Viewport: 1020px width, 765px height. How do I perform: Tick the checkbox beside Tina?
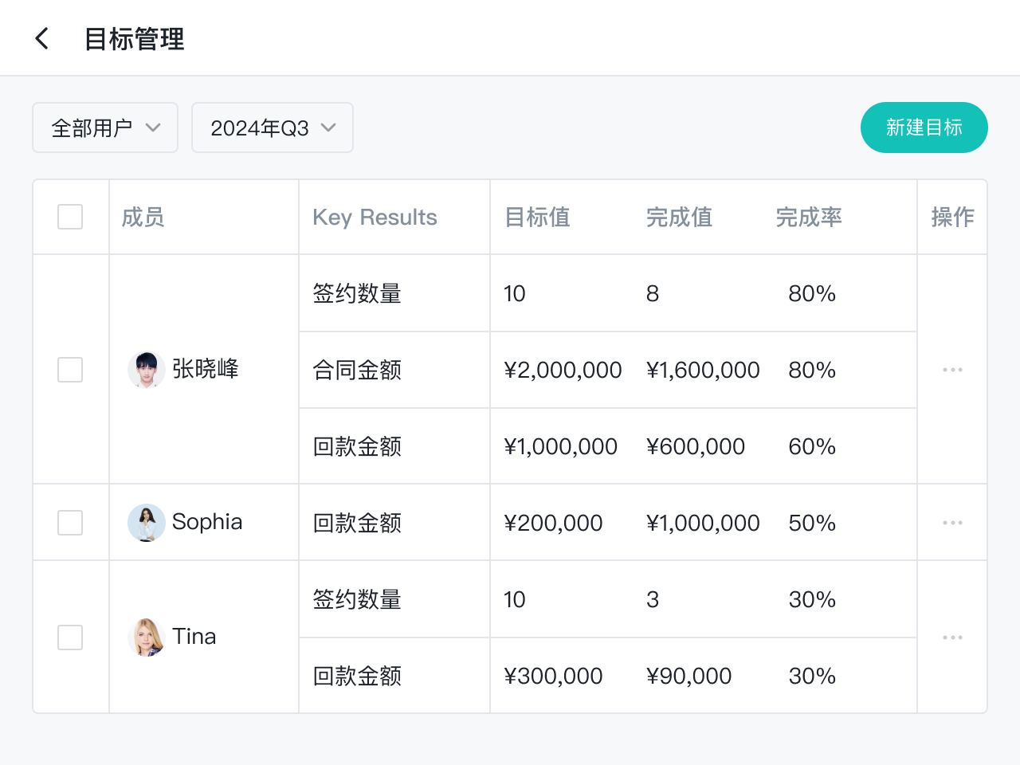[x=70, y=637]
